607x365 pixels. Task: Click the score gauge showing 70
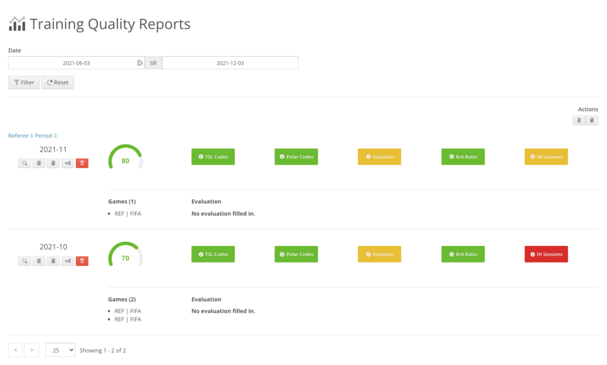click(126, 255)
